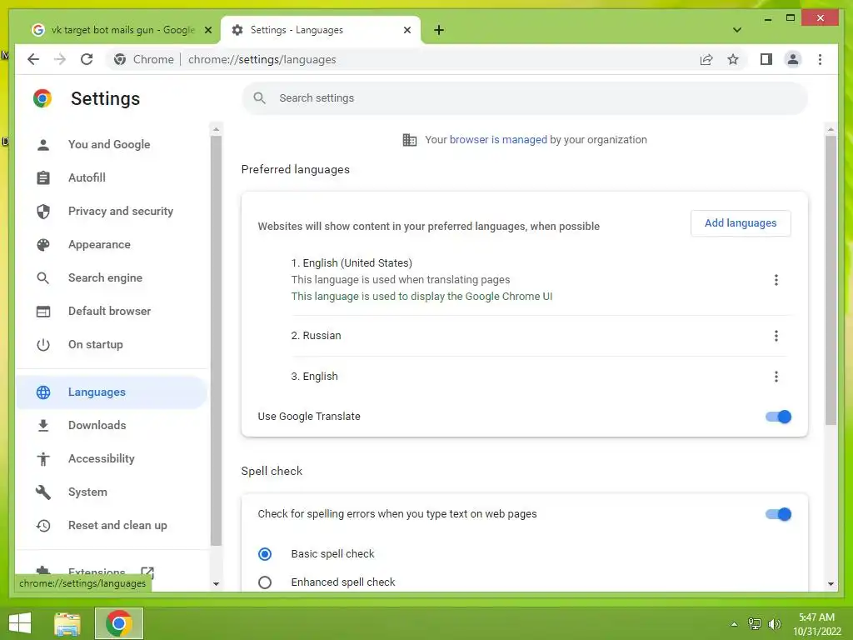This screenshot has height=640, width=853.
Task: Toggle spell check for web pages
Action: pyautogui.click(x=778, y=514)
